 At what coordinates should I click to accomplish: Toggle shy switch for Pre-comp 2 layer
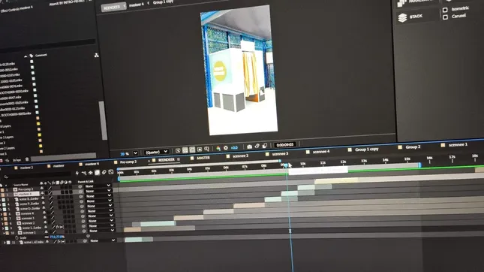pos(42,188)
